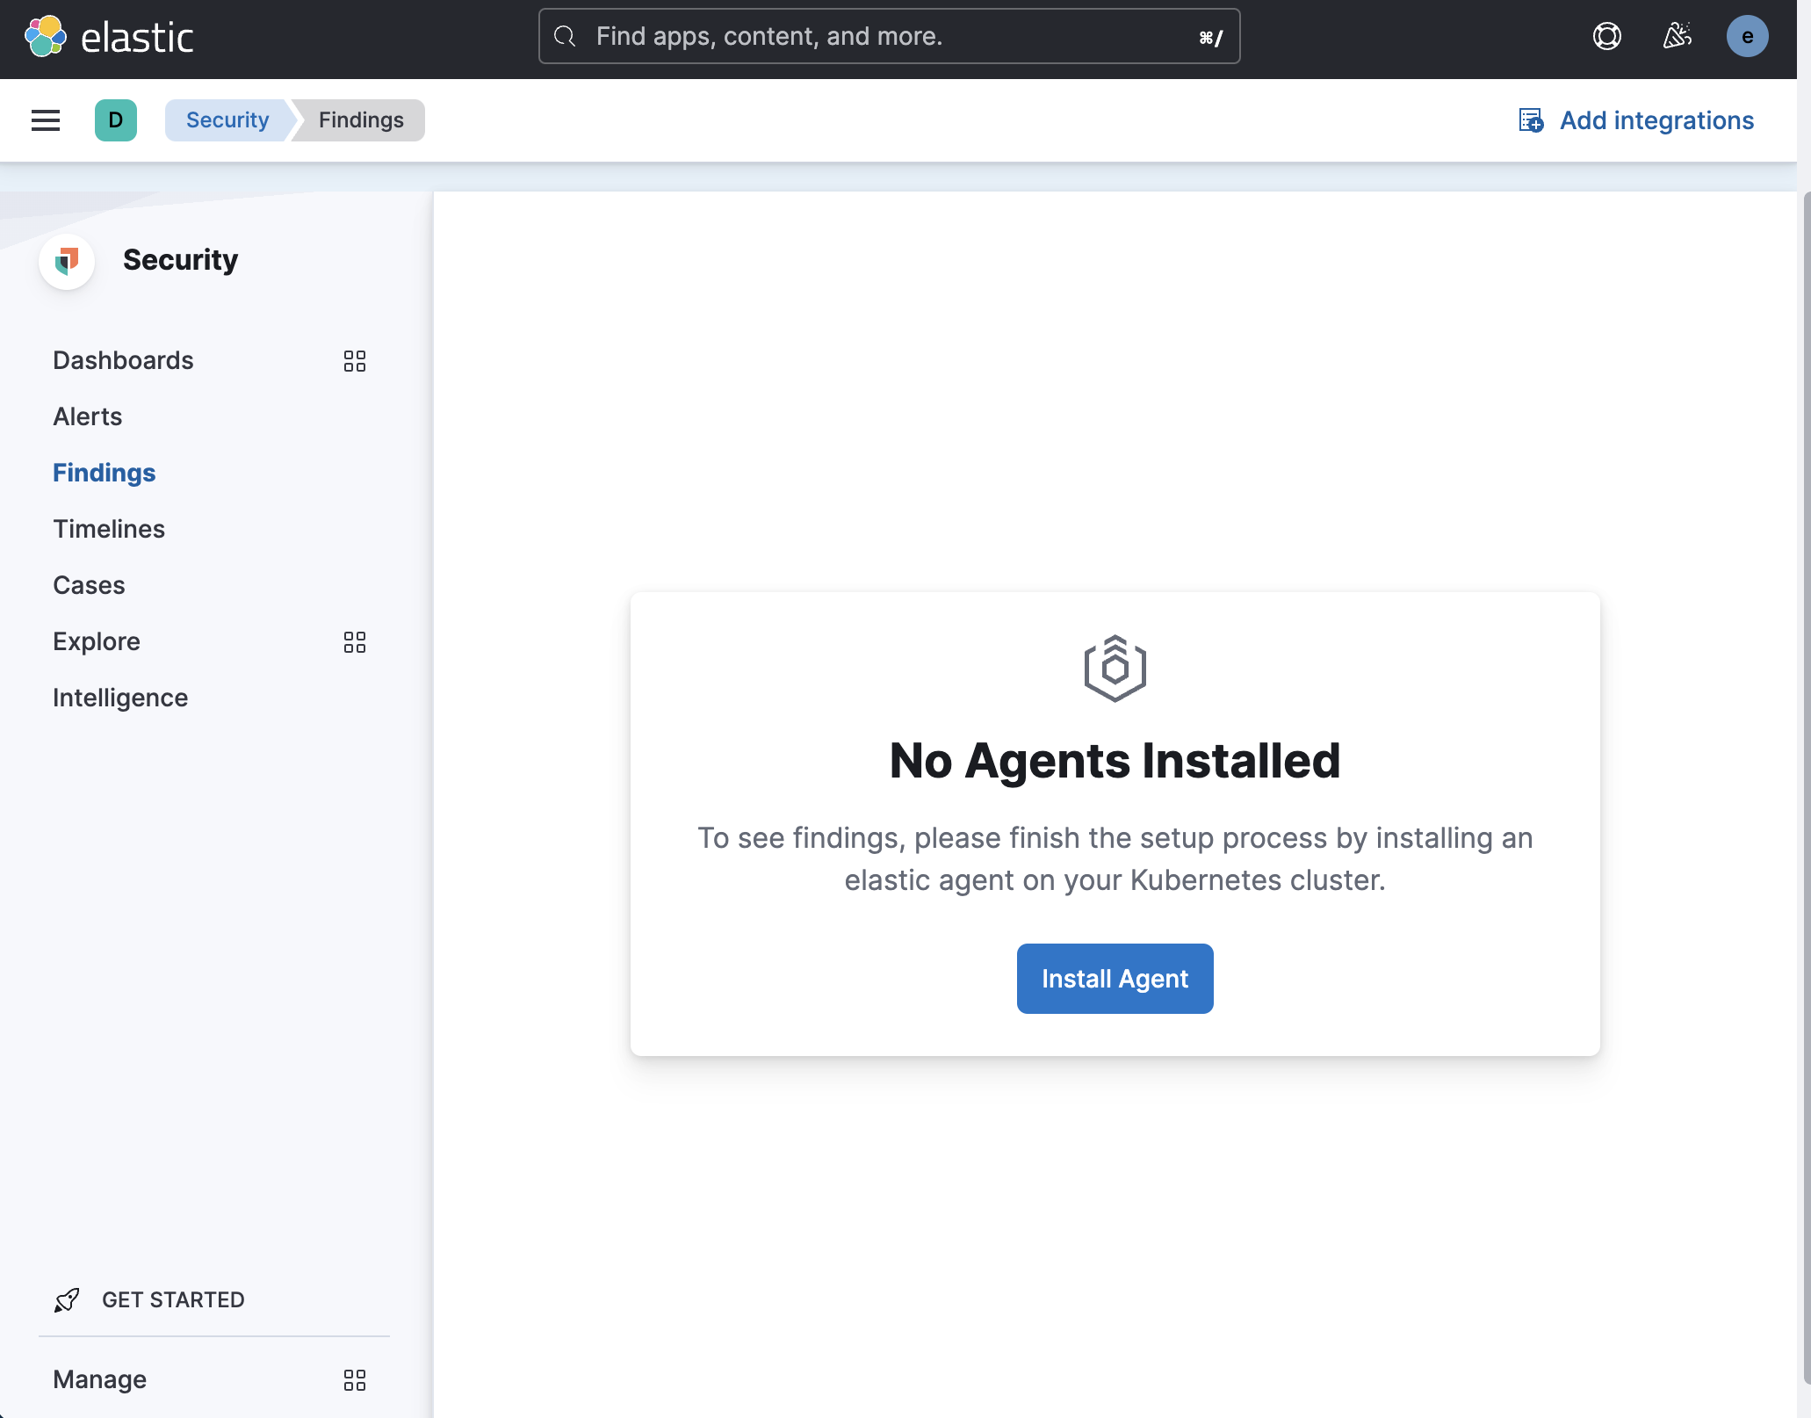1811x1418 pixels.
Task: Open the main navigation hamburger menu
Action: point(45,119)
